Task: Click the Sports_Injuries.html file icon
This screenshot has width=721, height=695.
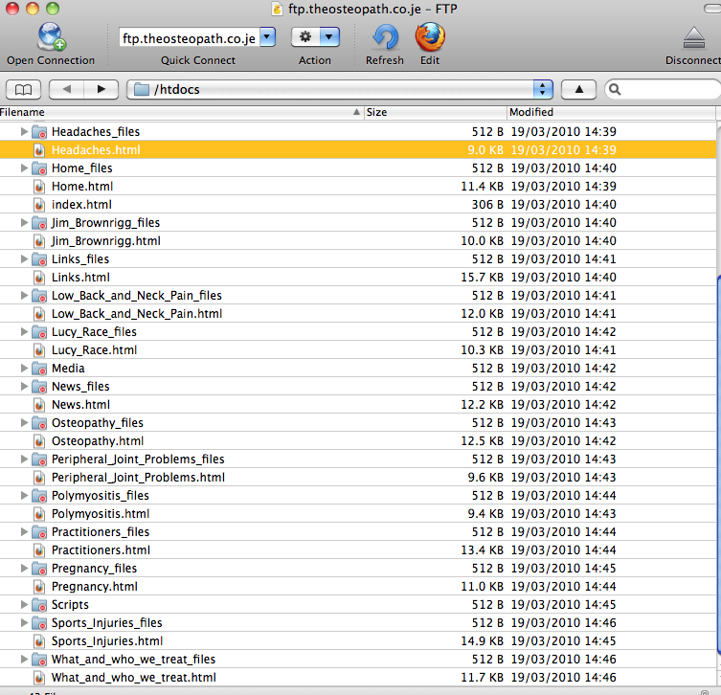Action: (39, 640)
